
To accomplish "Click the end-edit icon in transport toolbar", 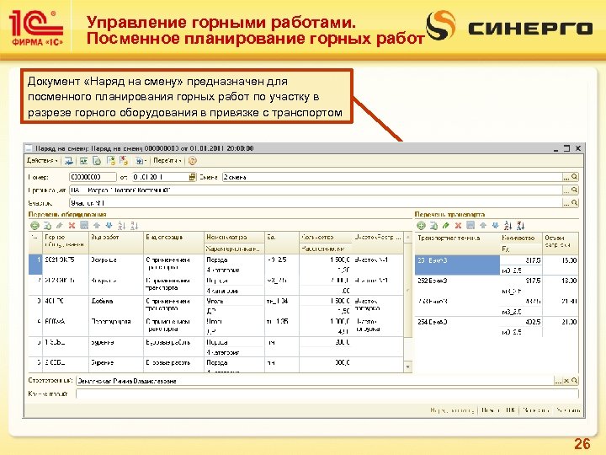I will click(x=470, y=226).
